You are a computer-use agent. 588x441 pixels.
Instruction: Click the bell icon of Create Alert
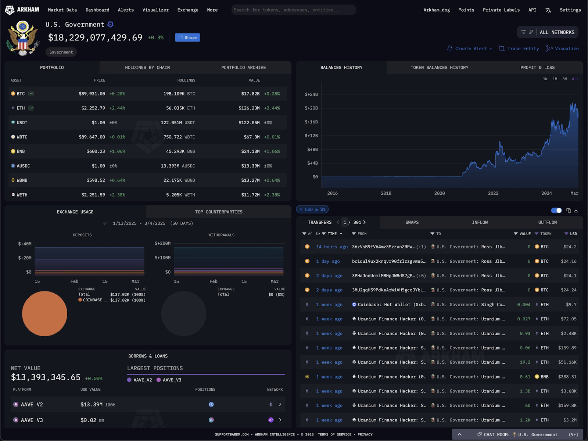(x=450, y=49)
